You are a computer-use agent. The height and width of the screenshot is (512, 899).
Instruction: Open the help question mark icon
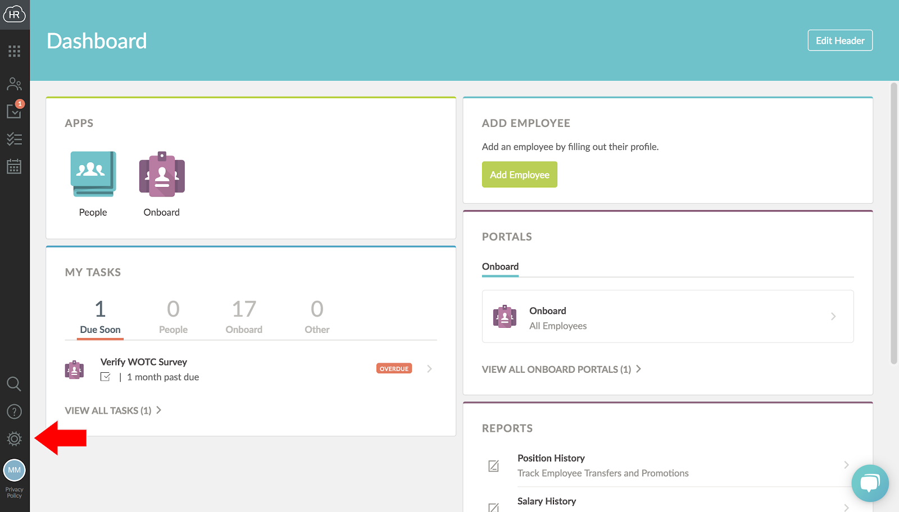[15, 412]
